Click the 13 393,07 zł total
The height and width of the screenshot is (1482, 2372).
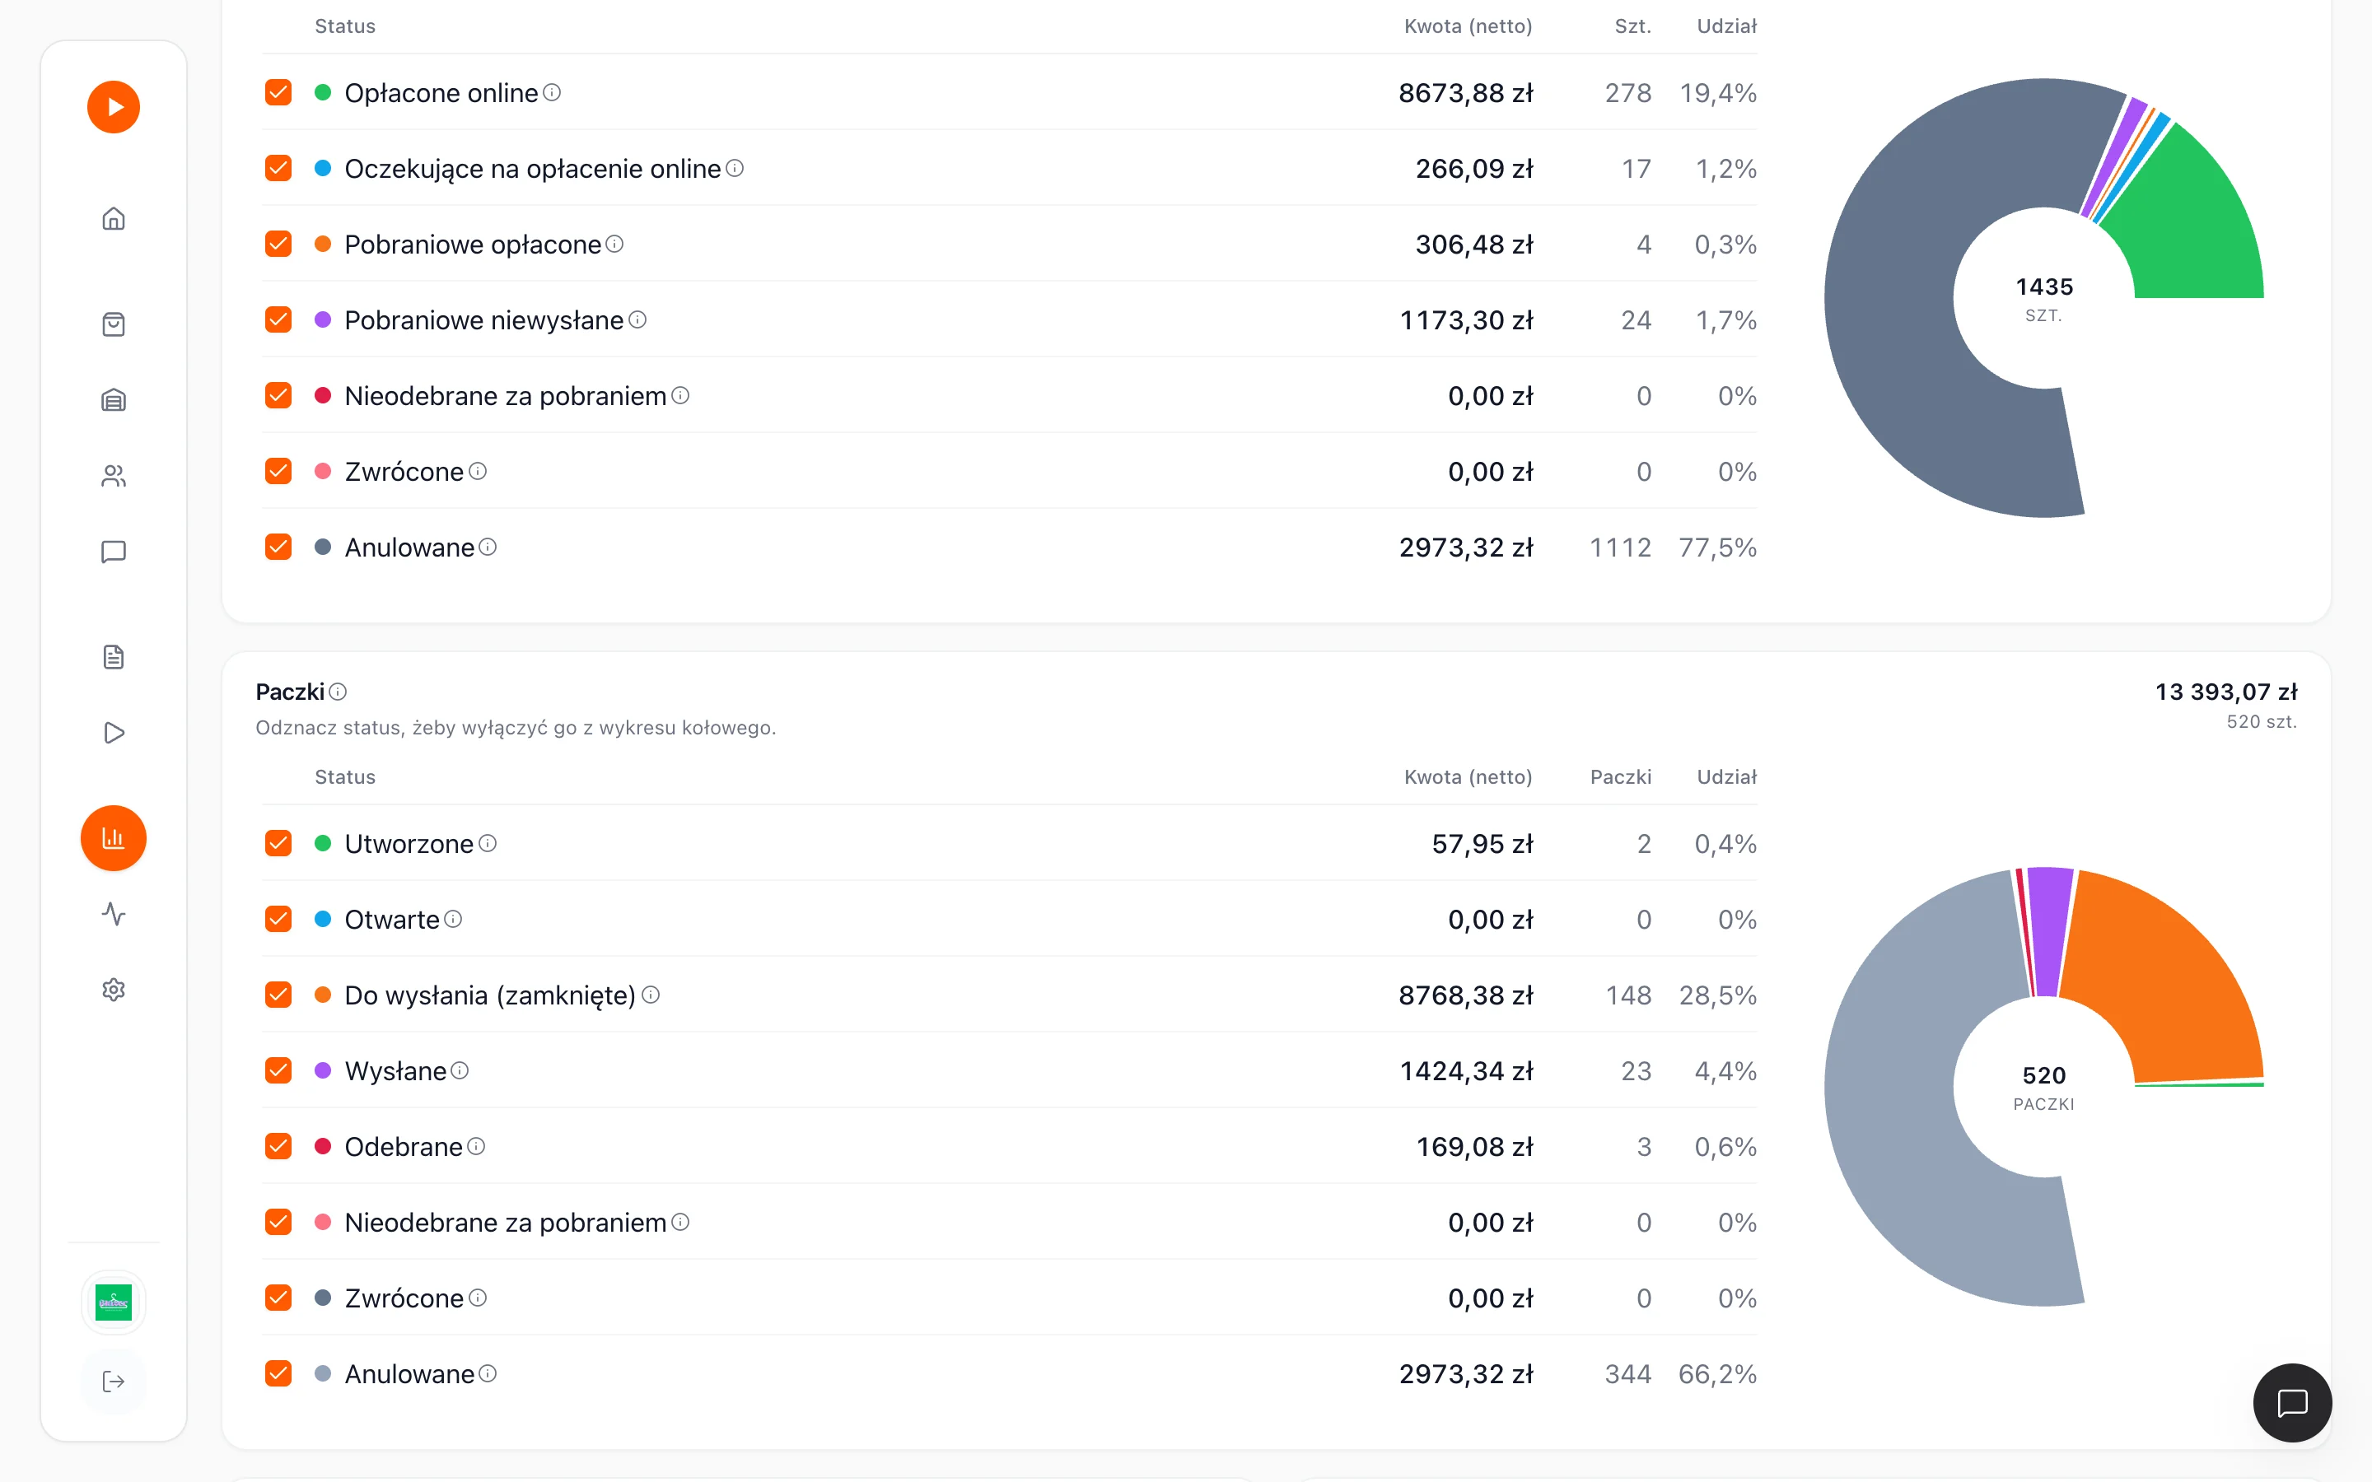point(2226,692)
